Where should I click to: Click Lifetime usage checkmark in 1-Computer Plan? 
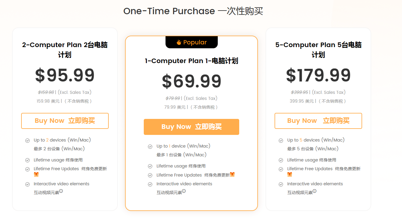click(x=150, y=166)
